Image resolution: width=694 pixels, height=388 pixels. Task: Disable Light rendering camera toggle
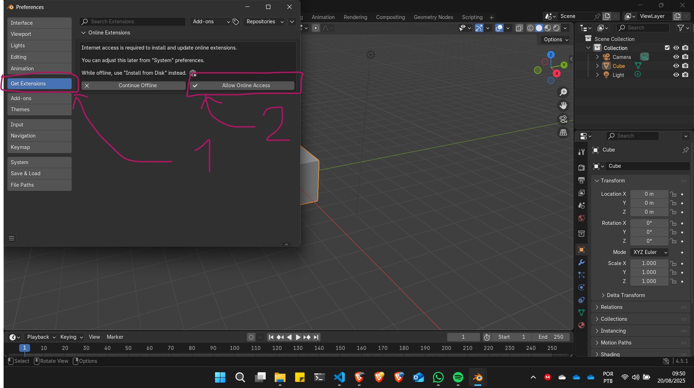685,75
